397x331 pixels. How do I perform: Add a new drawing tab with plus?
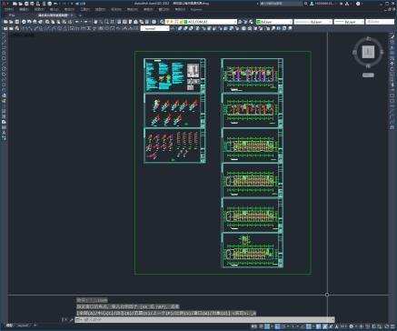click(x=80, y=15)
